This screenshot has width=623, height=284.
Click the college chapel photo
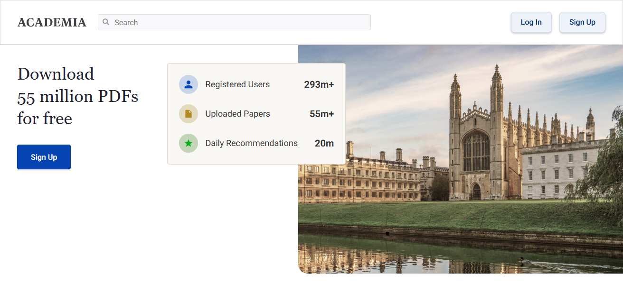point(461,159)
